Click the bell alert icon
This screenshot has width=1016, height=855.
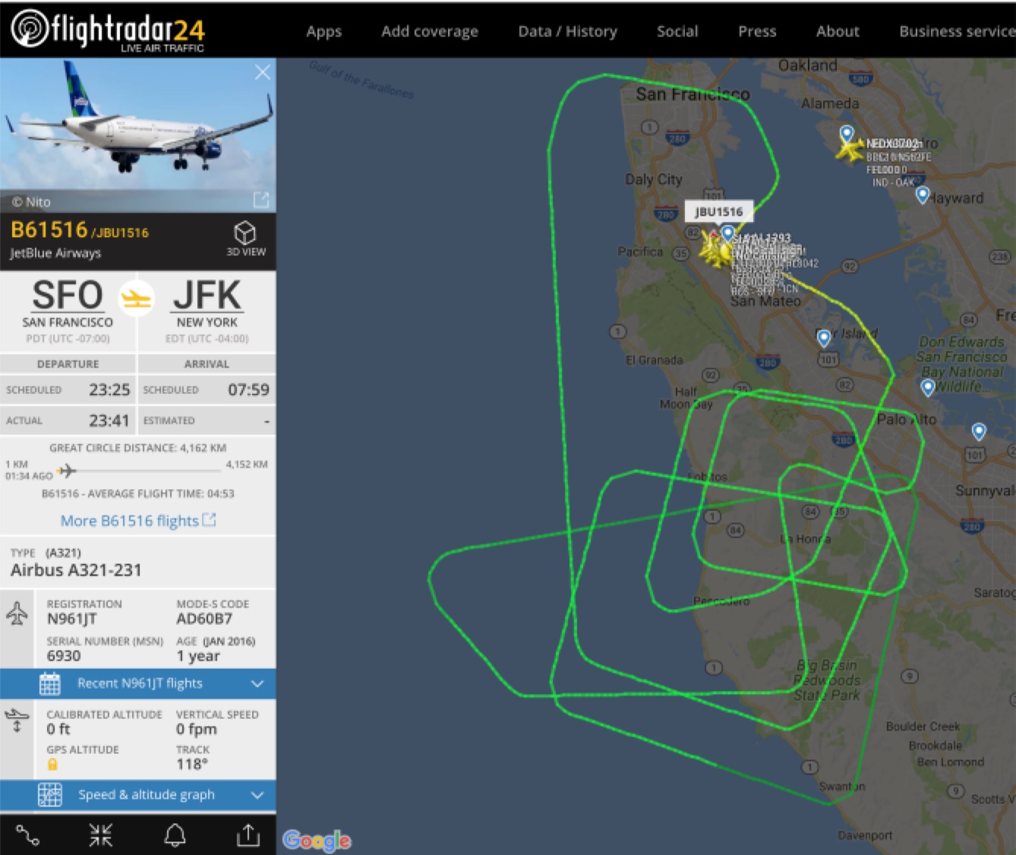coord(175,835)
